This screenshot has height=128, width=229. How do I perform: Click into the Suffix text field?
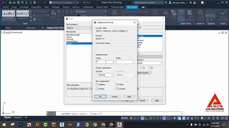(125, 62)
